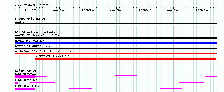Viewport: 224px width, 92px height.
Task: Click the 47637300 ruler tick label
Action: (88, 10)
